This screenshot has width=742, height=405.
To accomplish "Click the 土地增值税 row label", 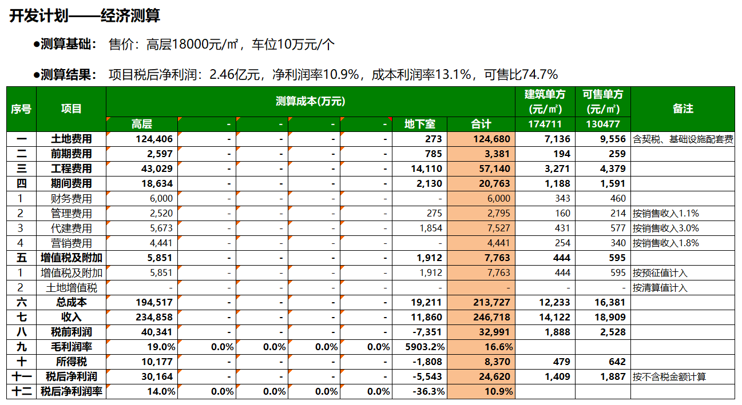I will [x=71, y=287].
